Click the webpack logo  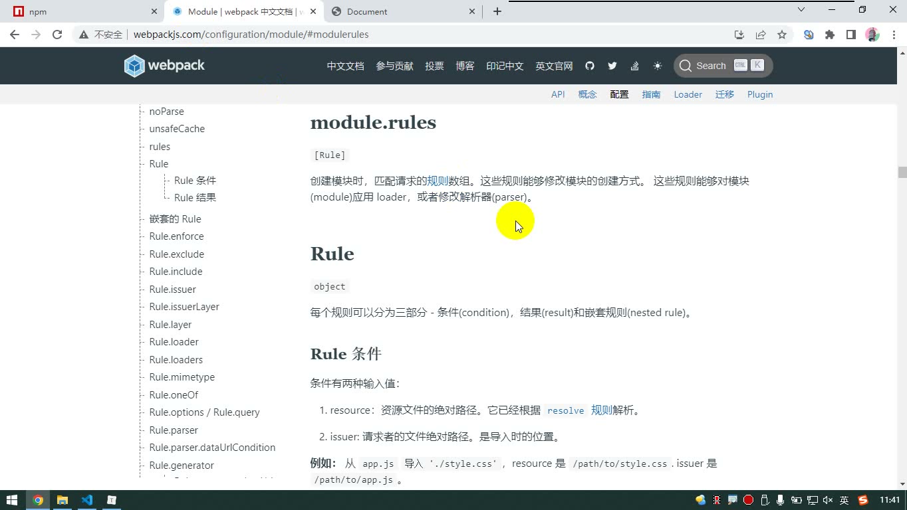point(164,66)
